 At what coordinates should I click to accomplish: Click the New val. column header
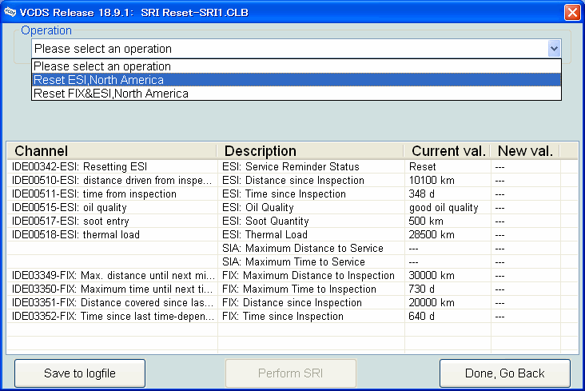point(525,151)
